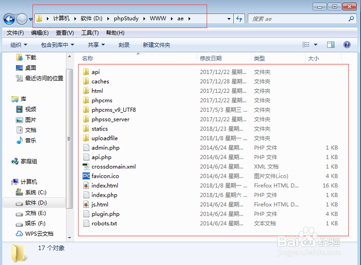The image size is (361, 265).
Task: Select the crossdomain.xml file icon
Action: point(87,166)
